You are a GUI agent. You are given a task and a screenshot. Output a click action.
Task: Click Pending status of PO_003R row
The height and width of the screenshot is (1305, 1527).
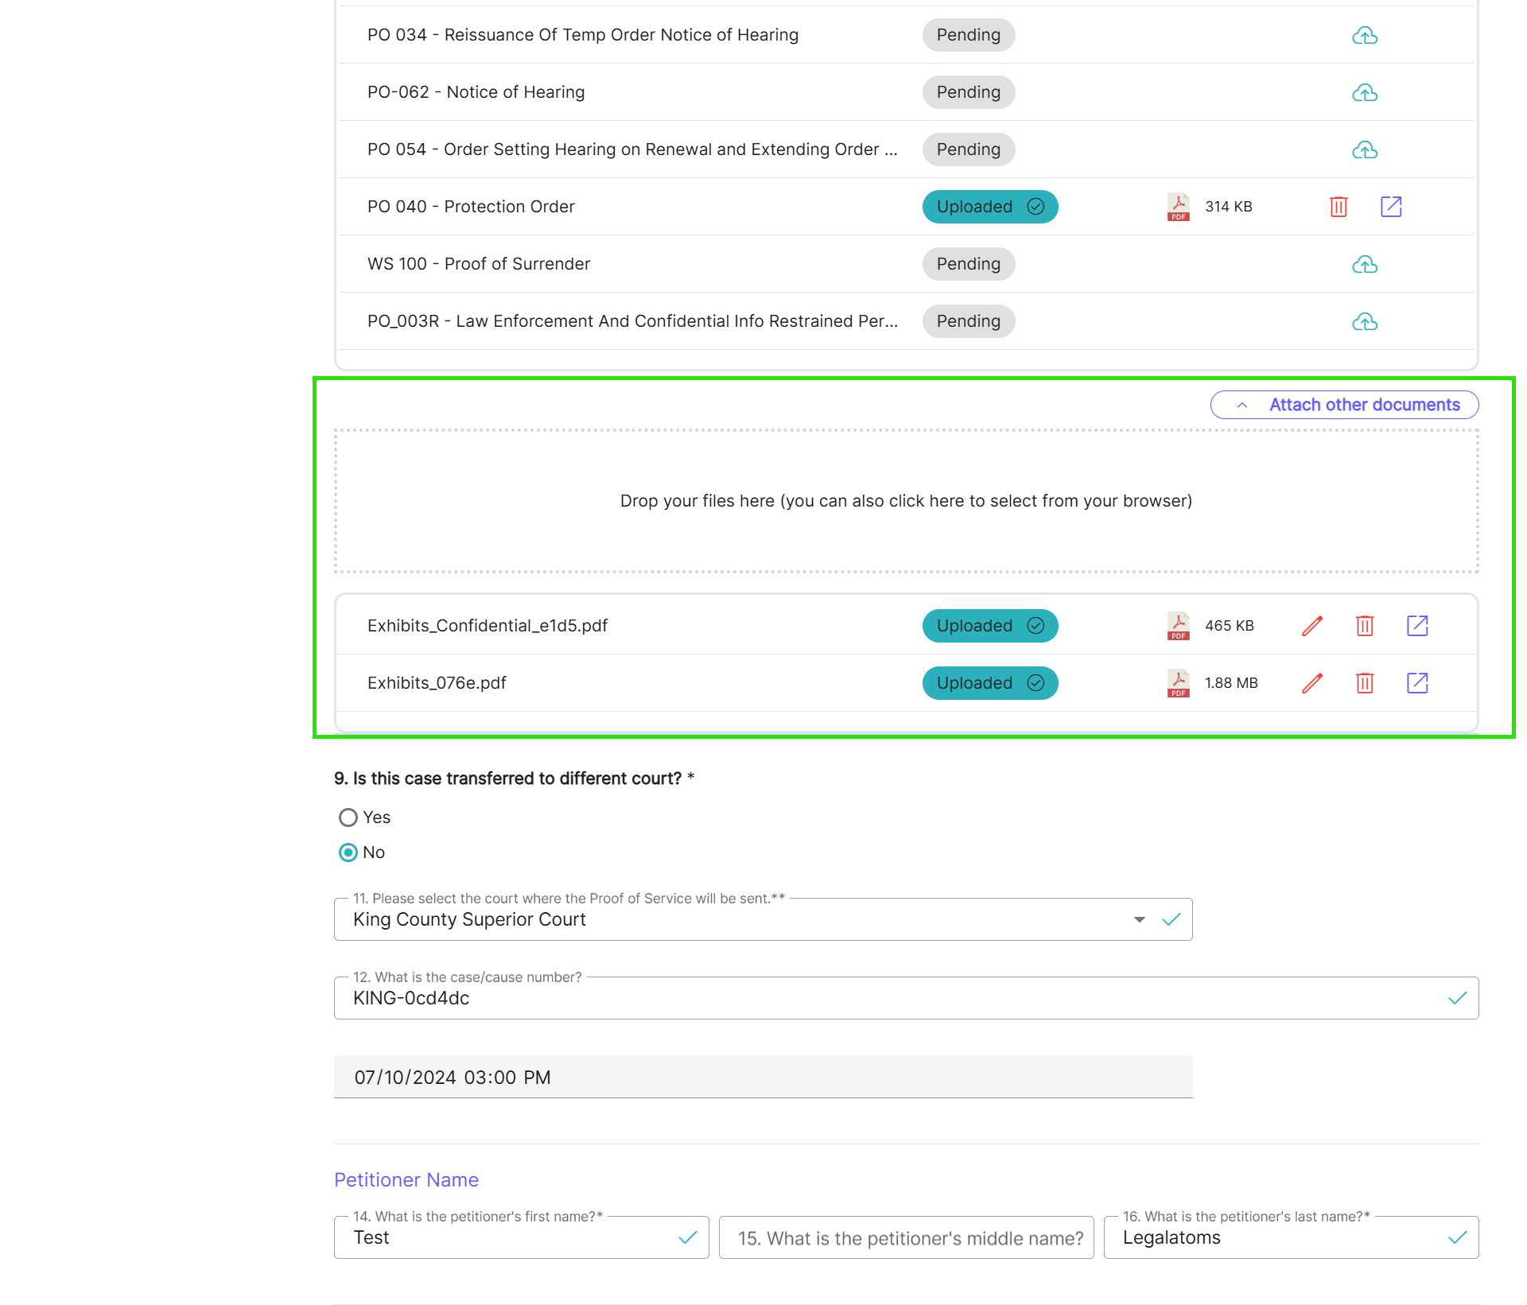969,321
